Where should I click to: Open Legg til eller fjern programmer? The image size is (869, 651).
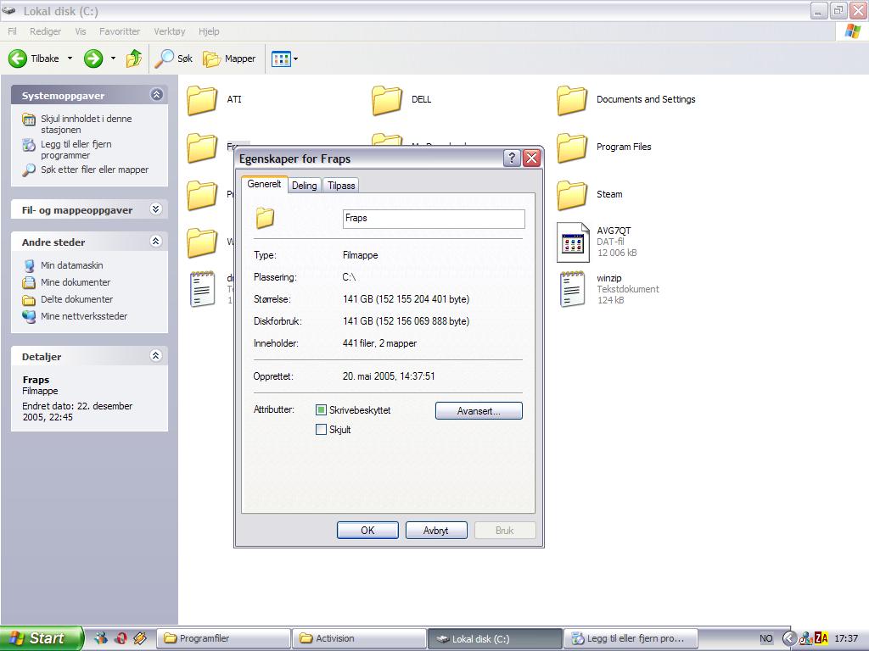[76, 149]
